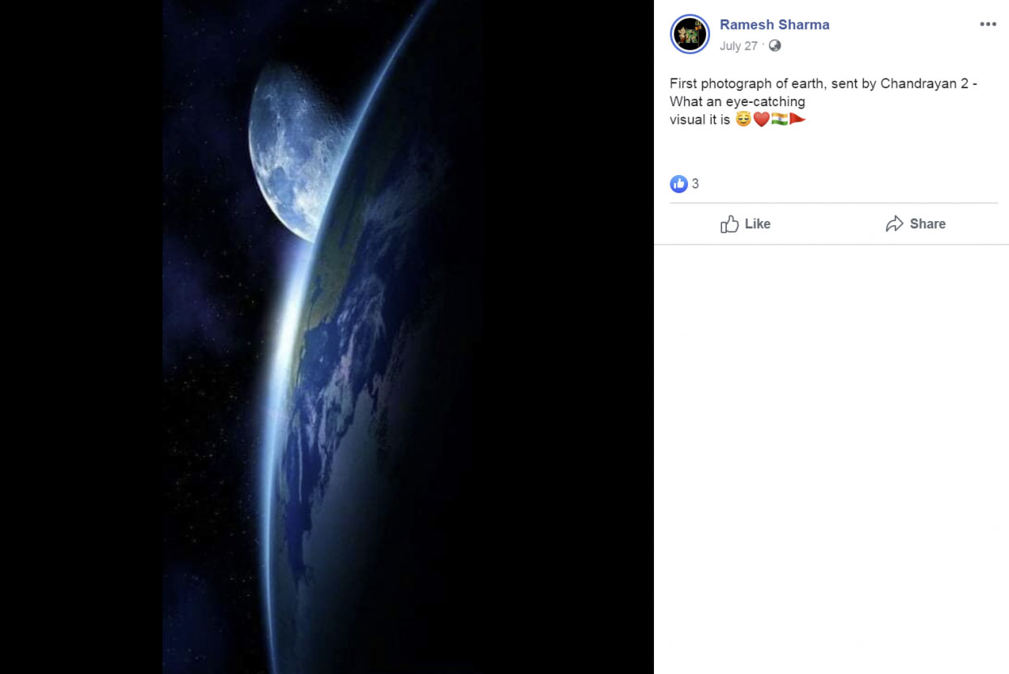
Task: Click the blue like reaction badge
Action: coord(678,184)
